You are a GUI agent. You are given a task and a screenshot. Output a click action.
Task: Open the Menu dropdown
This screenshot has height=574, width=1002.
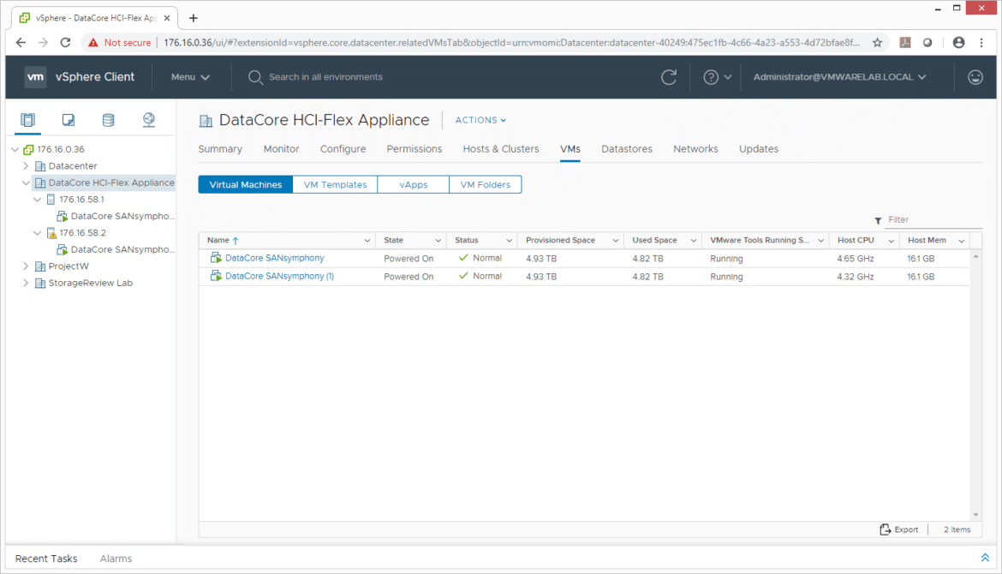coord(190,77)
